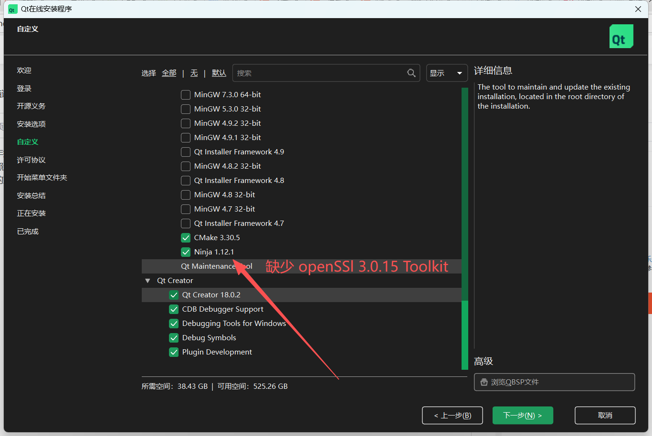
Task: Click 上一步(B) back button
Action: pos(452,416)
